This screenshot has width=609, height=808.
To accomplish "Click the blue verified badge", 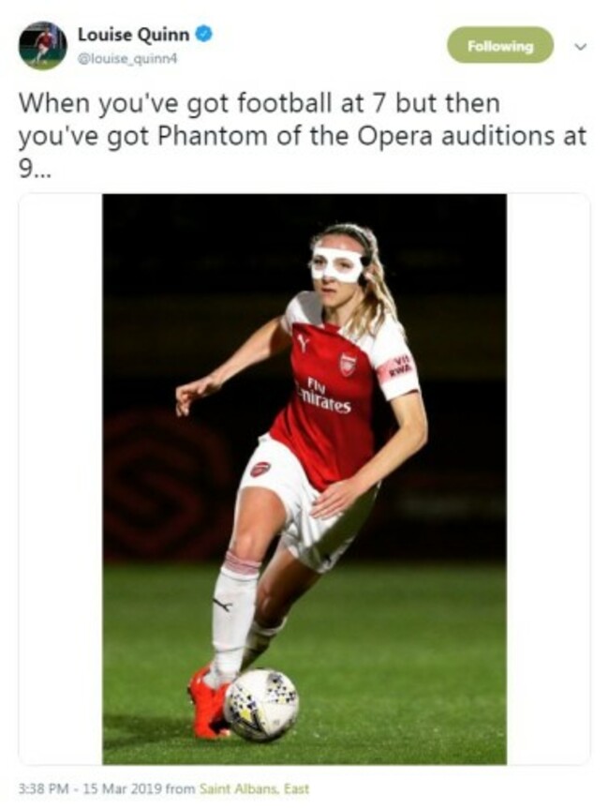I will (x=204, y=35).
